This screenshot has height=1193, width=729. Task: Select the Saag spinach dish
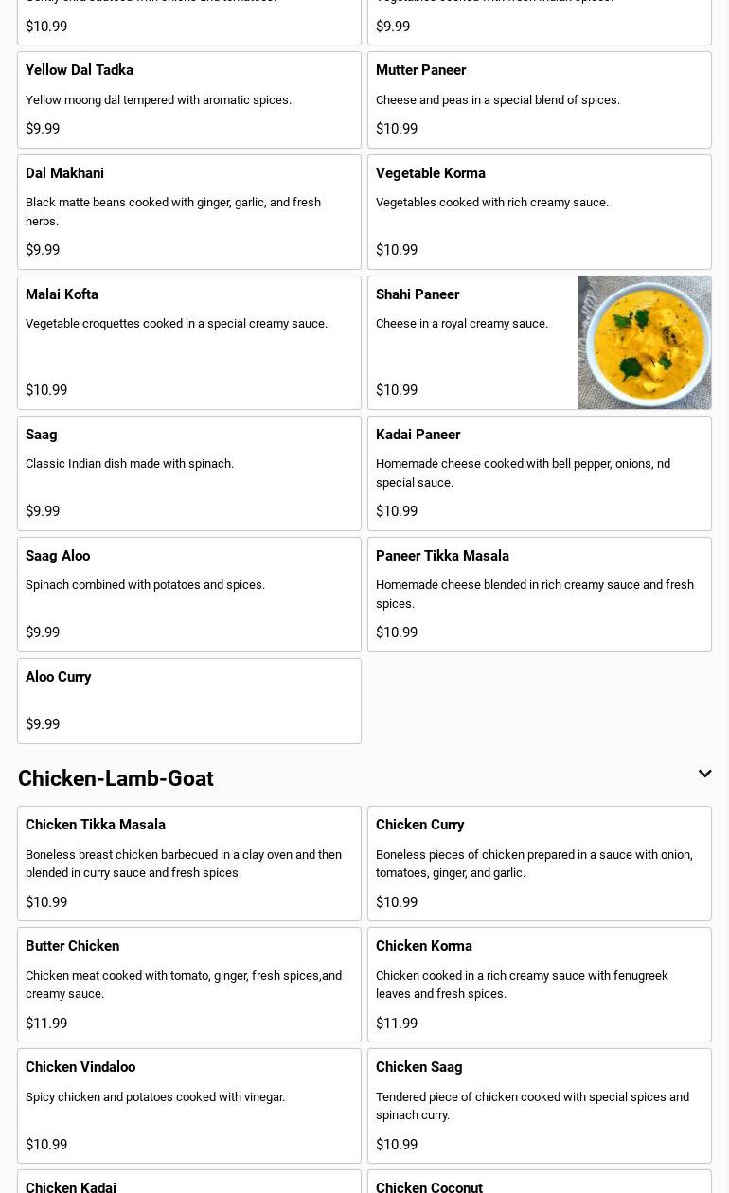188,472
